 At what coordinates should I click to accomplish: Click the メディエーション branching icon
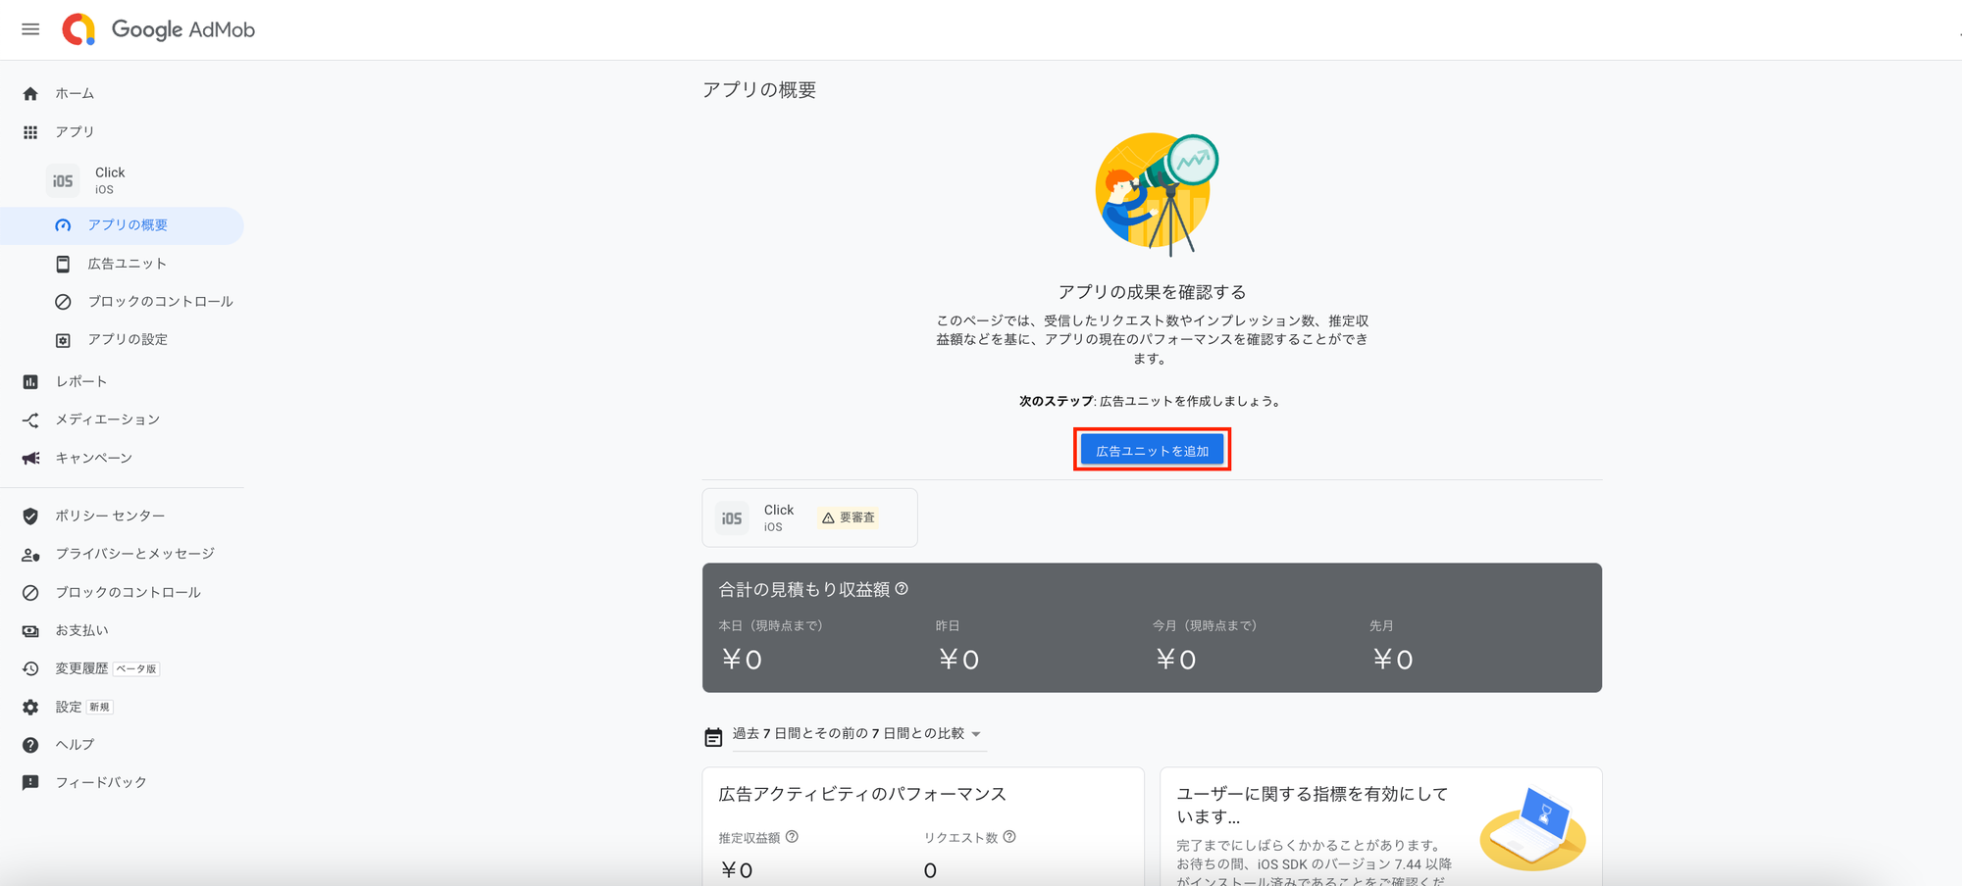(x=30, y=420)
